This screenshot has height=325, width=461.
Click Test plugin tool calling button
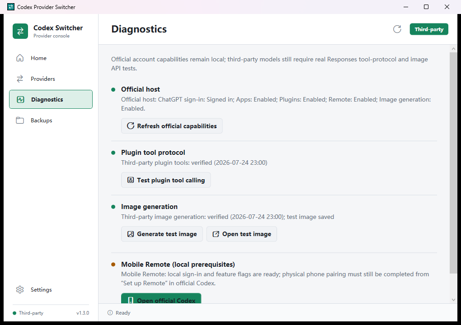[166, 180]
